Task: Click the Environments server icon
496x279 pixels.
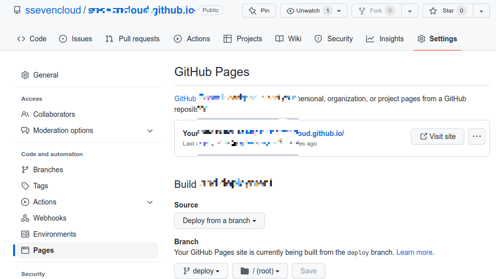Action: coord(25,234)
